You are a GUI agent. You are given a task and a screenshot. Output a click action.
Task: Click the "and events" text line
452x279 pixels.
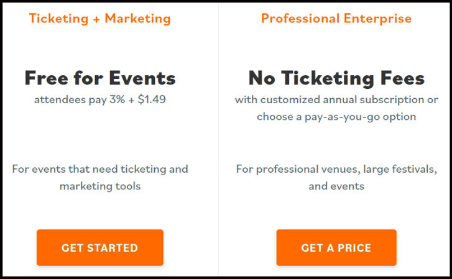(336, 186)
